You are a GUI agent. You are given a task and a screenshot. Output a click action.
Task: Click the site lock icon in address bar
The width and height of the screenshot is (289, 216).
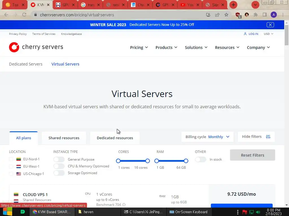pyautogui.click(x=36, y=15)
